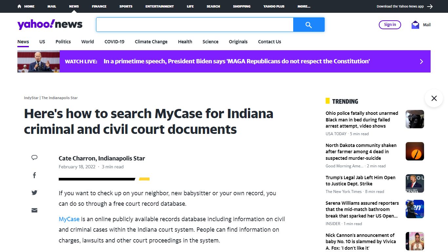Click the banner's right chevron arrow

421,61
